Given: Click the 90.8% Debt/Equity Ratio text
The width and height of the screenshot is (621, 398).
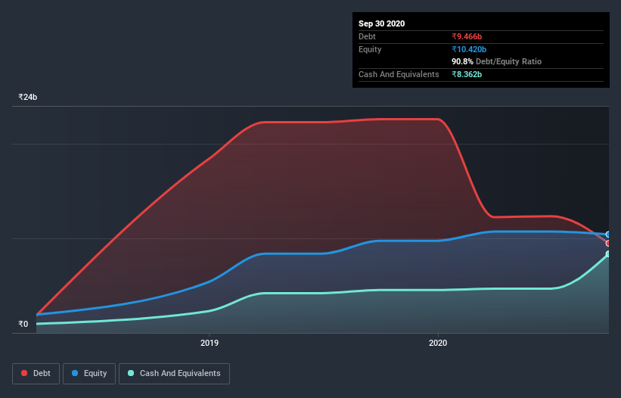Looking at the screenshot, I should point(497,61).
